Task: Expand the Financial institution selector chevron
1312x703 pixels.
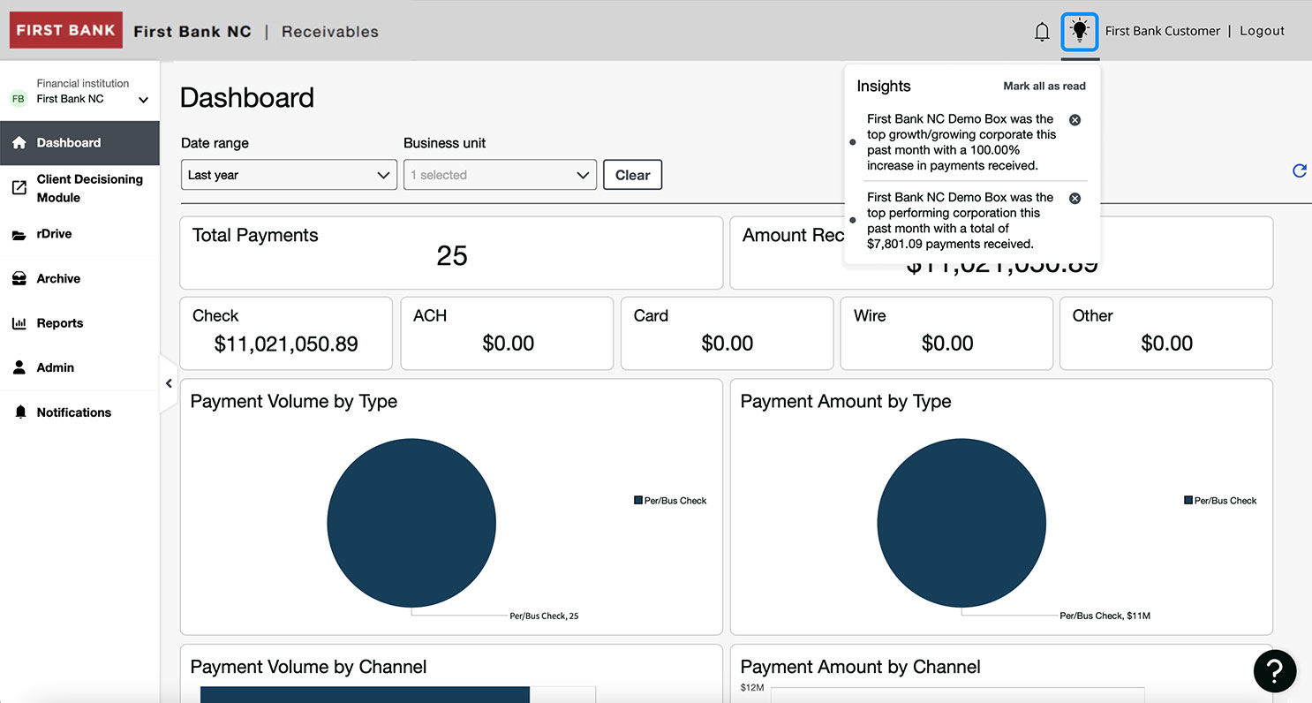Action: point(144,100)
